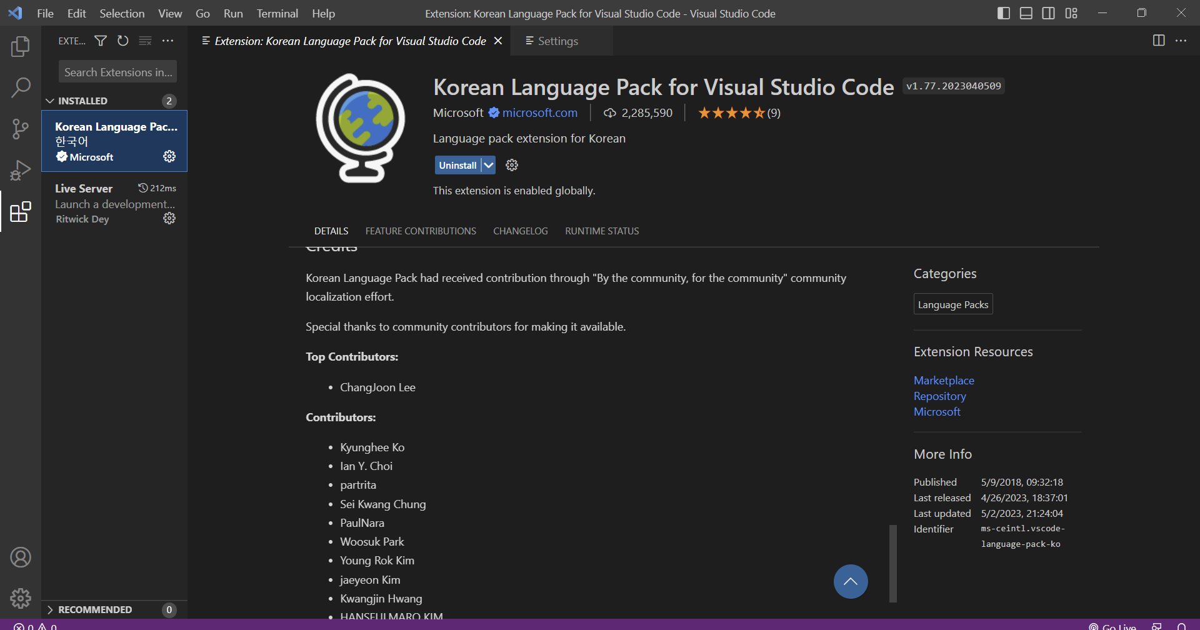Open the Run menu
1200x630 pixels.
click(x=233, y=13)
